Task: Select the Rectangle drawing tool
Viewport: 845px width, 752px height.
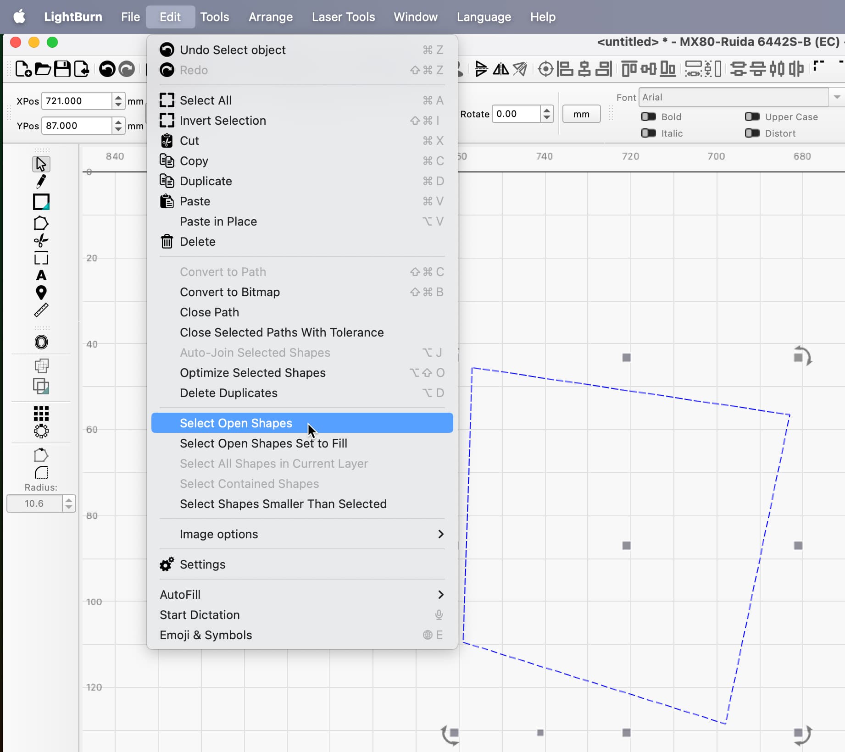Action: (x=41, y=202)
